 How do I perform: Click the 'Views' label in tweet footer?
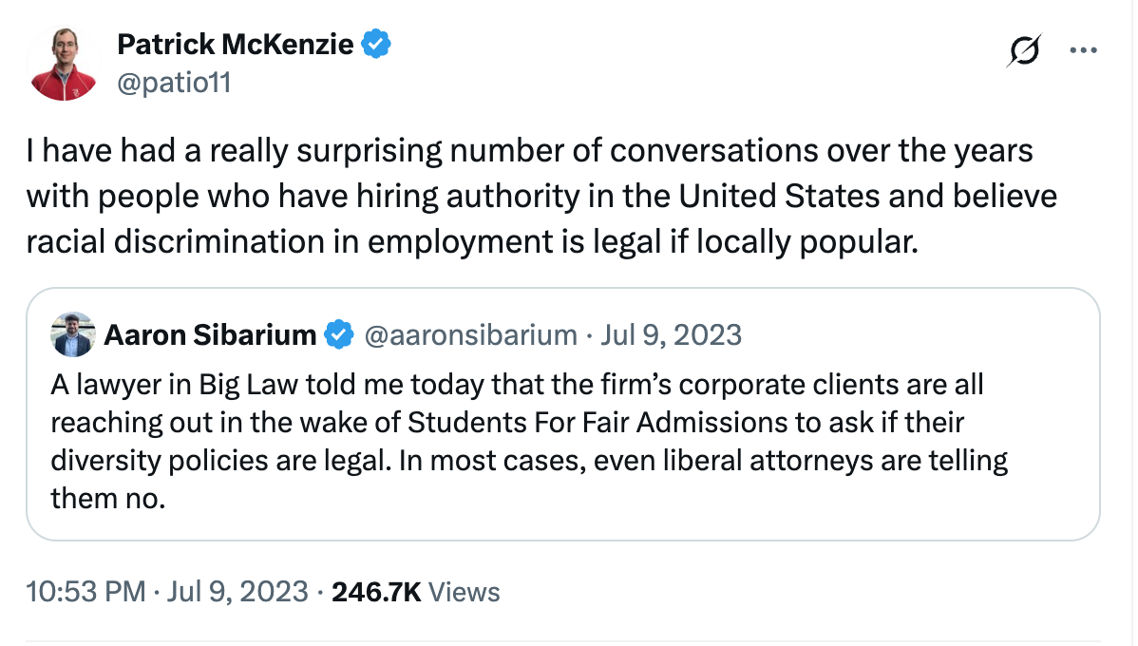(465, 592)
